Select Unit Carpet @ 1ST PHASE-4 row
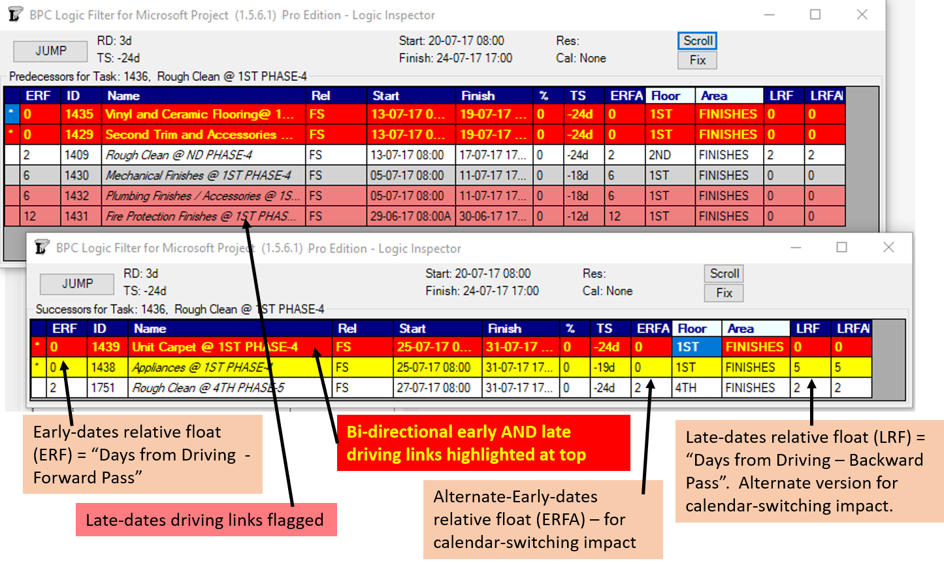Viewport: 944px width, 565px height. tap(451, 347)
